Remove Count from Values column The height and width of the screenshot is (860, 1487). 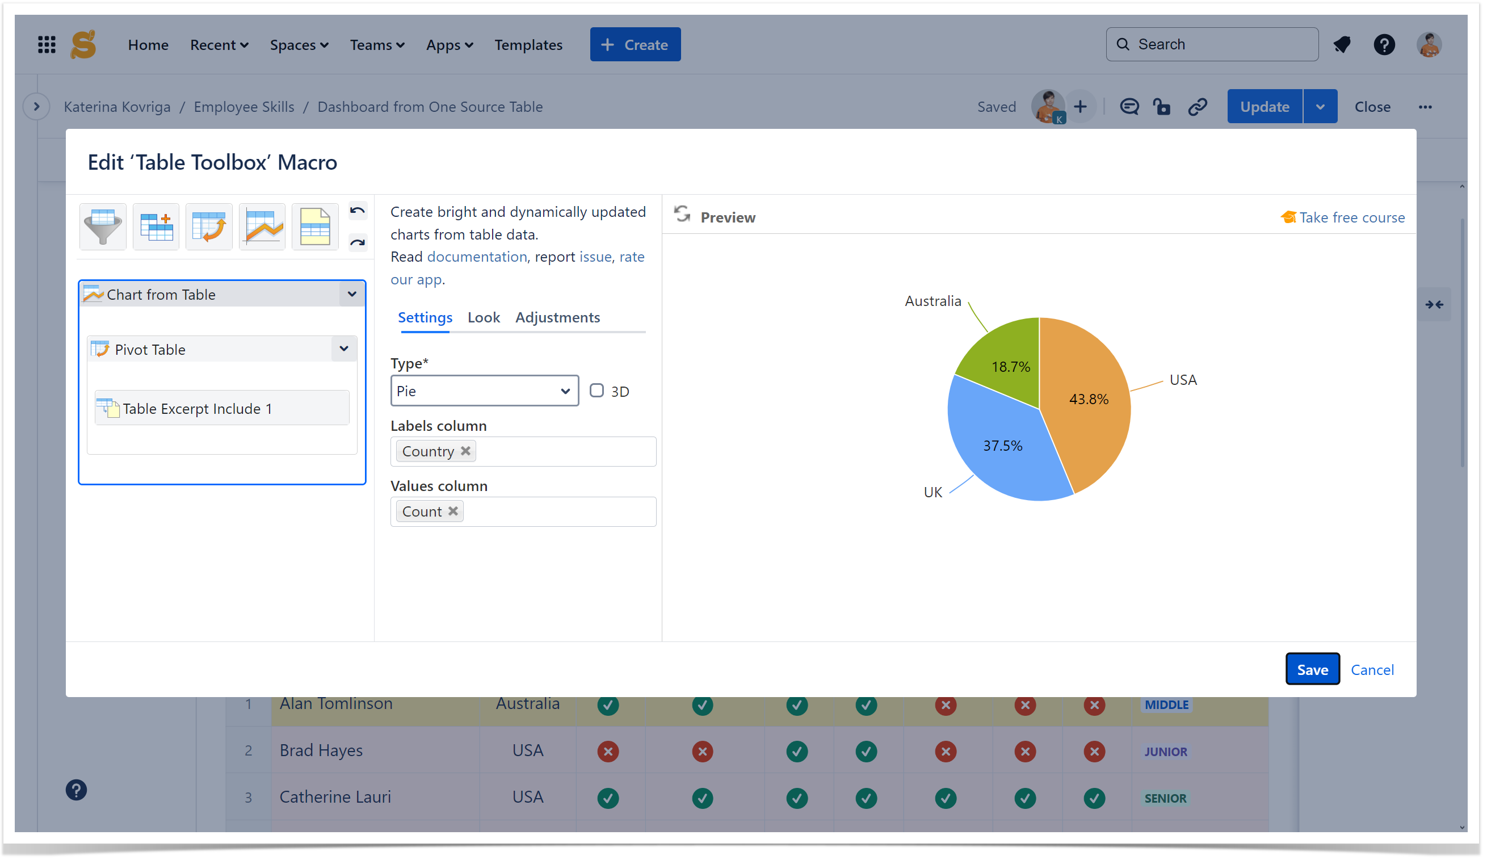[452, 512]
